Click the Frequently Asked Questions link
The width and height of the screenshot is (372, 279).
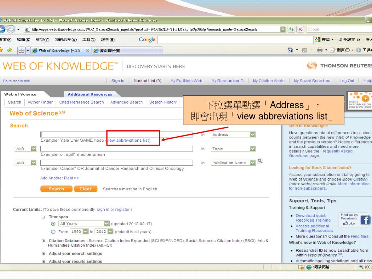[321, 153]
